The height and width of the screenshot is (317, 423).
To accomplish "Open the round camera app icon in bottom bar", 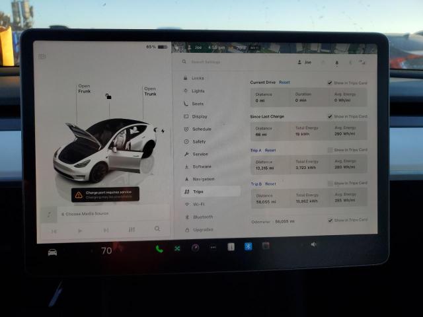I will click(196, 248).
